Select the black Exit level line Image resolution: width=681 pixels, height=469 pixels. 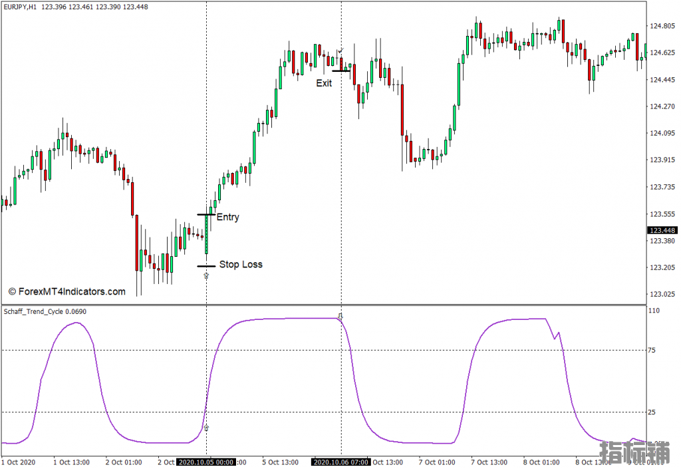click(x=340, y=71)
